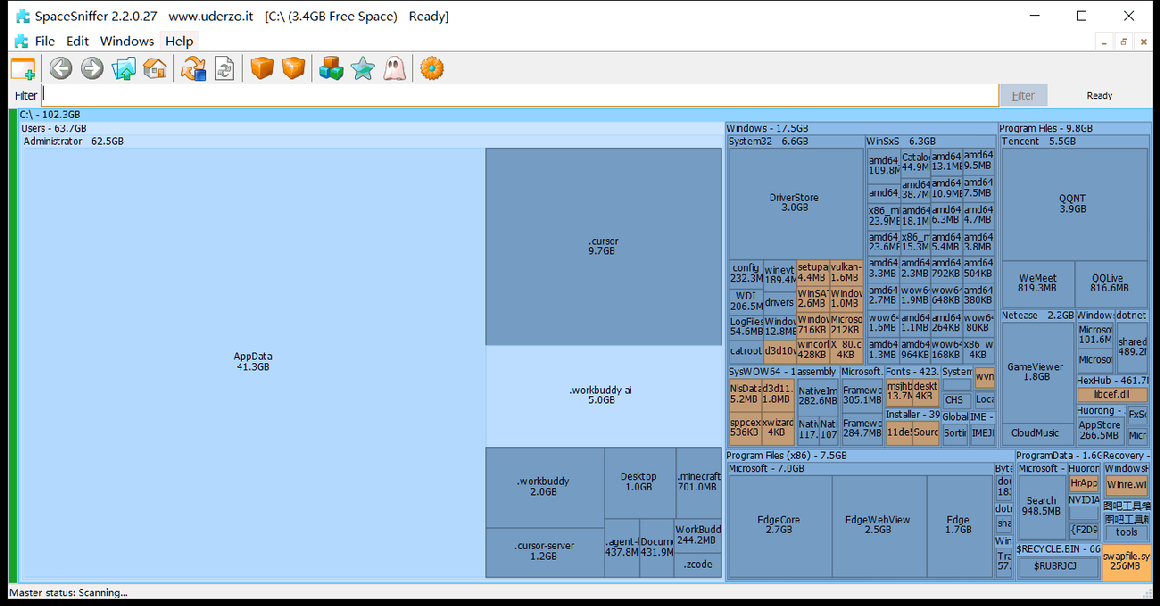Image resolution: width=1160 pixels, height=606 pixels.
Task: Select the .zcode block
Action: (698, 565)
